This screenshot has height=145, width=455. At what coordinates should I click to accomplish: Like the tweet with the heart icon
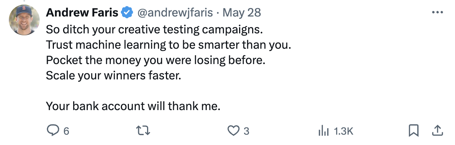tap(233, 131)
